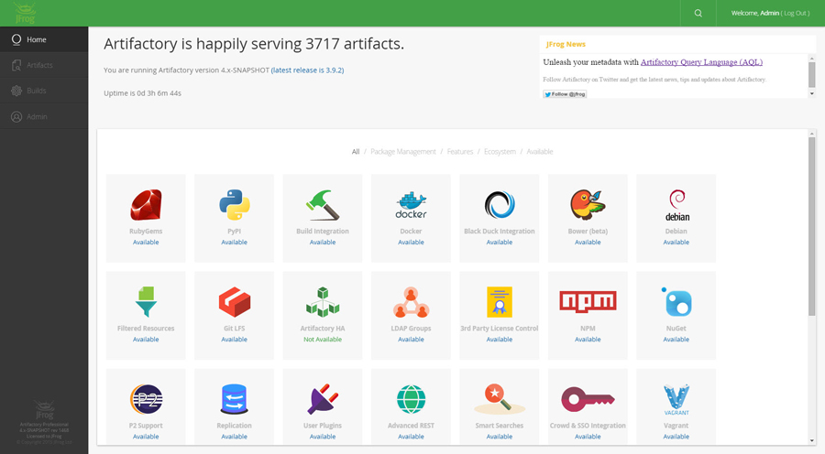Open the Build Integration hammer icon
Screen dimensions: 825x454
click(323, 205)
